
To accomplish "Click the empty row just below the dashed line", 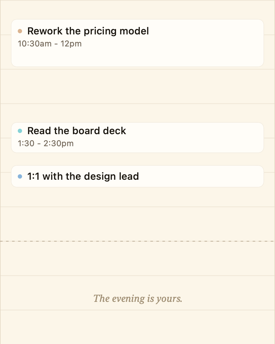I will point(137,259).
